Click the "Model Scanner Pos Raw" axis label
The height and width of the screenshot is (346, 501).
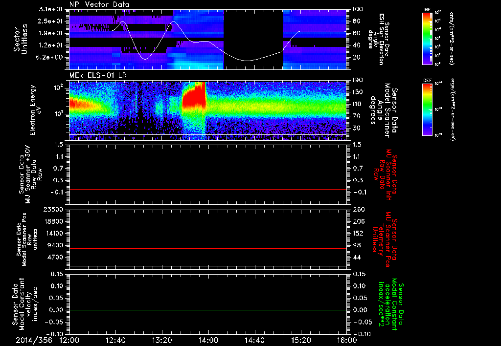click(26, 239)
